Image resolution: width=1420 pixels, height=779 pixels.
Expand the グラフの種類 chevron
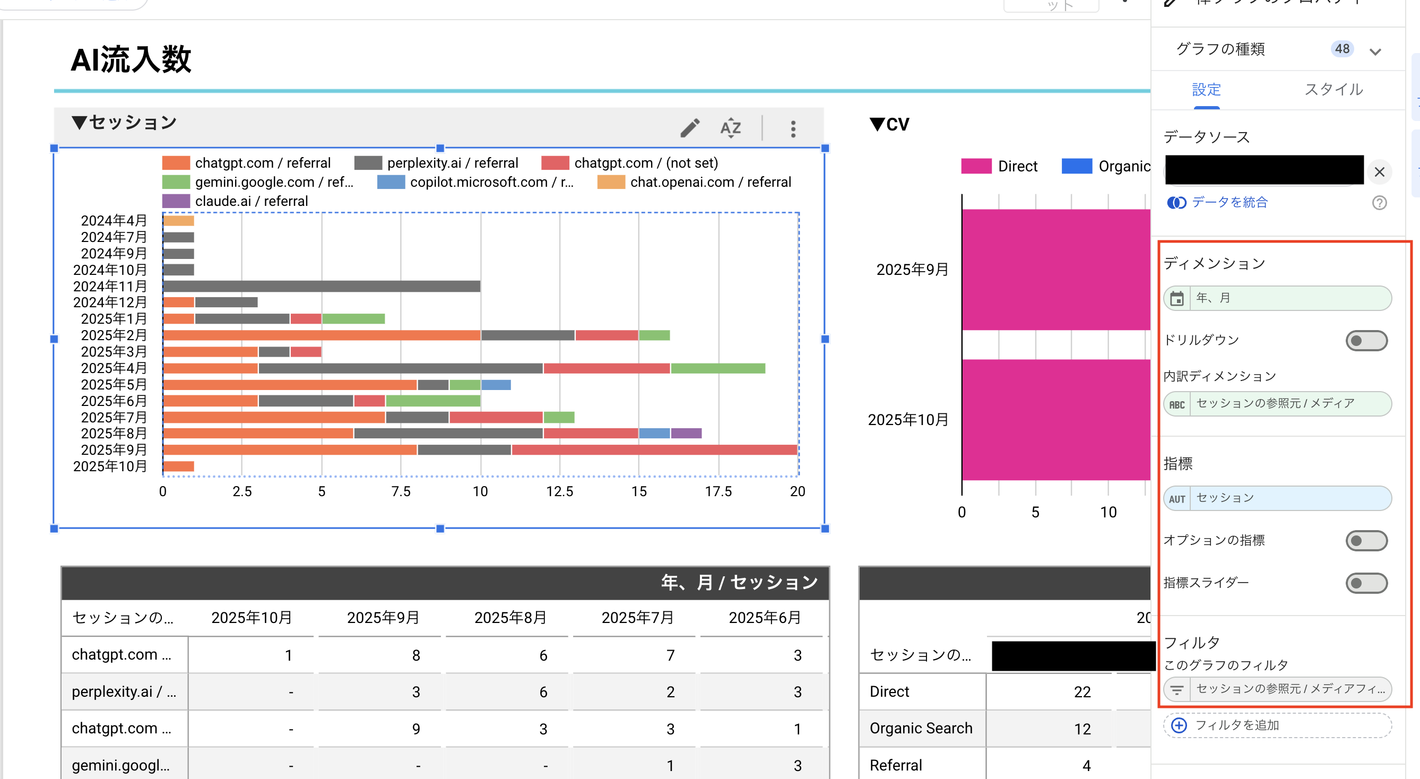click(x=1375, y=51)
